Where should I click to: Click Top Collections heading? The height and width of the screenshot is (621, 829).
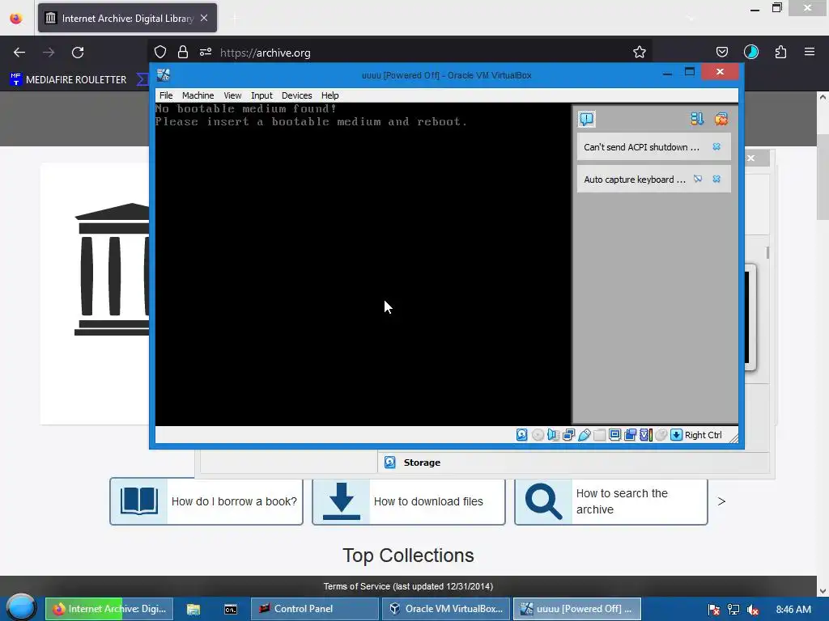pos(408,556)
